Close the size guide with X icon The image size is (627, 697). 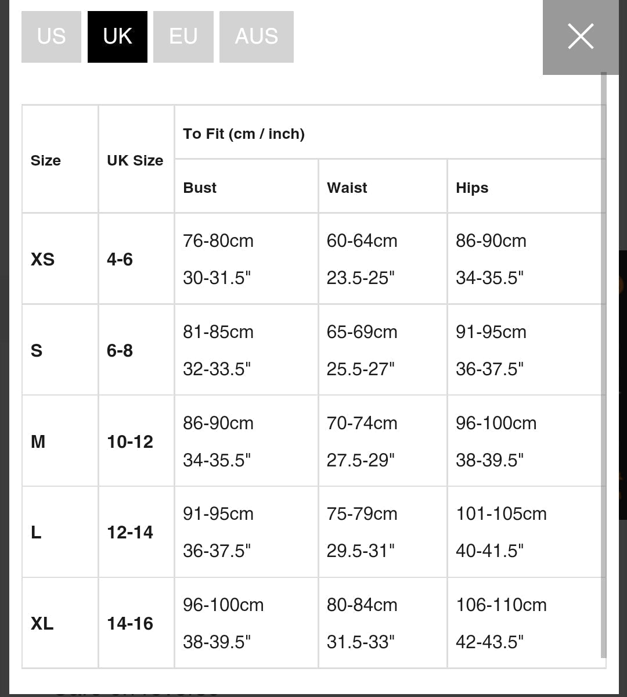(580, 37)
